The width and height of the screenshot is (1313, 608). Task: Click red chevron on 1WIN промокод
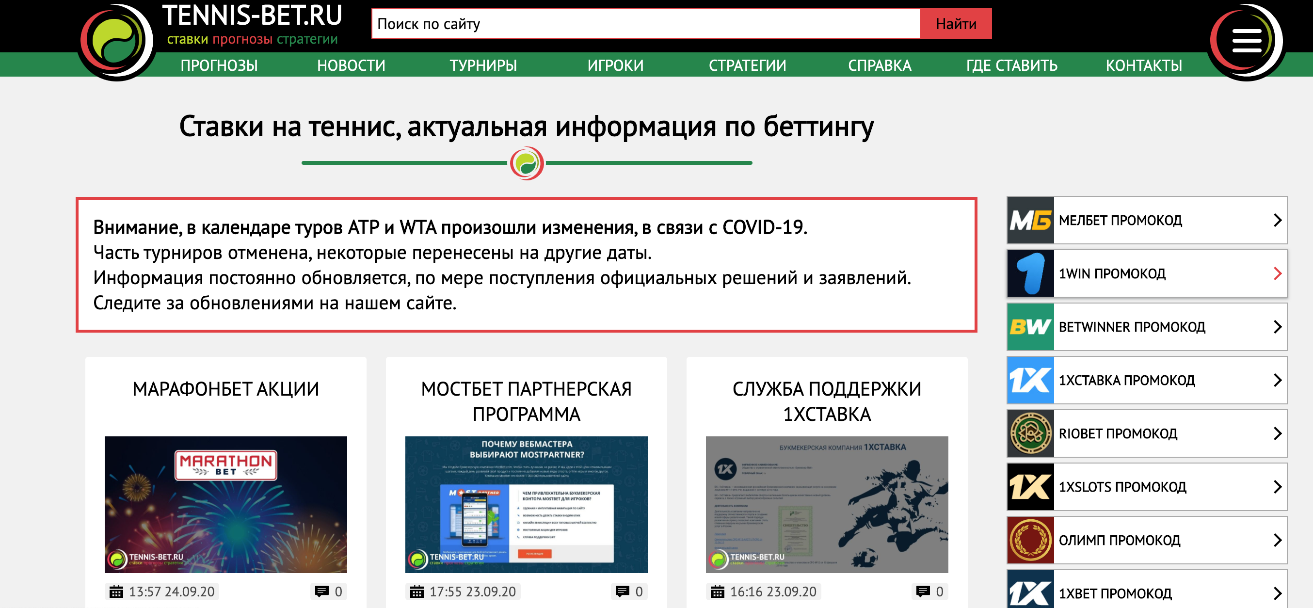click(1277, 273)
